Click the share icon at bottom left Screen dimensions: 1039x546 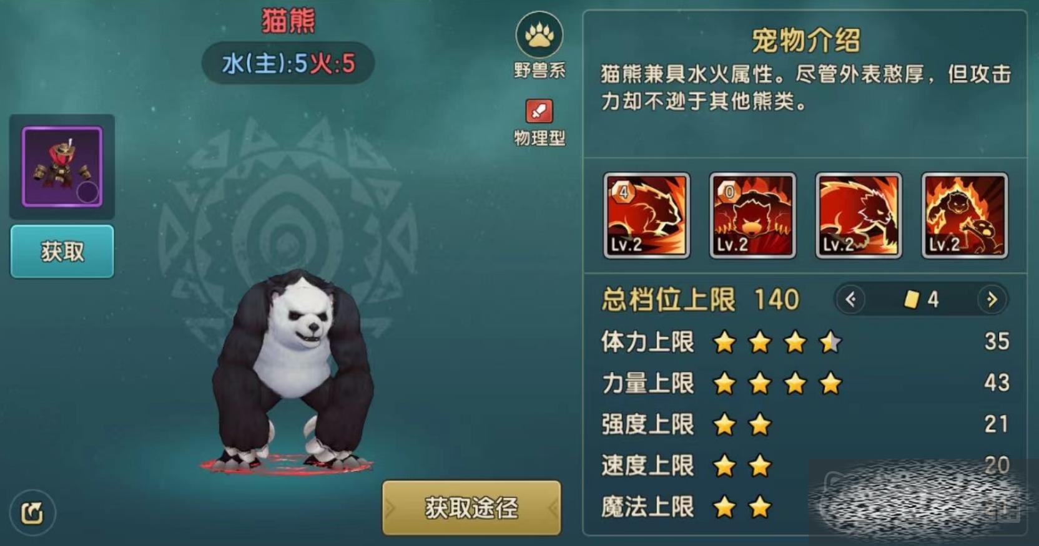click(x=32, y=513)
